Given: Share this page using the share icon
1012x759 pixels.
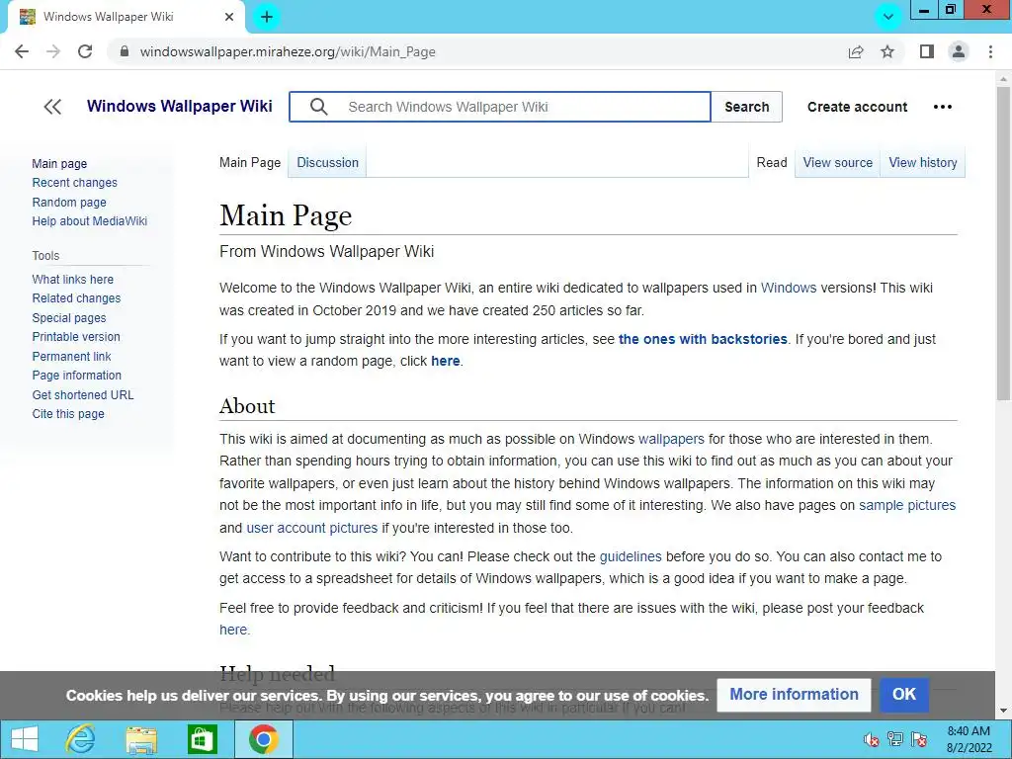Looking at the screenshot, I should (856, 51).
